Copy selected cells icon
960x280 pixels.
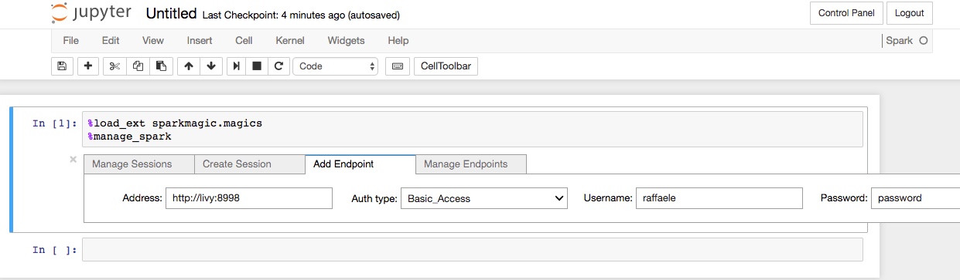tap(138, 66)
